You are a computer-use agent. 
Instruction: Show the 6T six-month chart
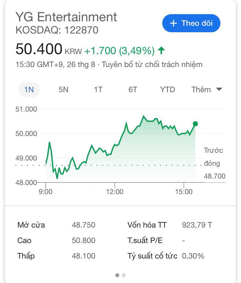tap(133, 90)
